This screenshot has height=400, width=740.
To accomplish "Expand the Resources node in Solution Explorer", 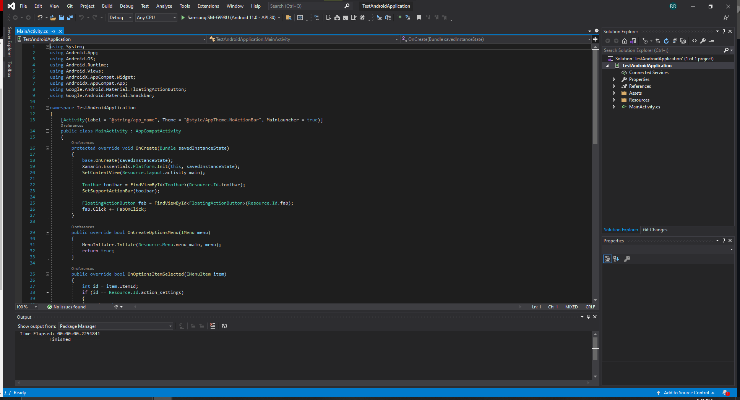I will (615, 100).
